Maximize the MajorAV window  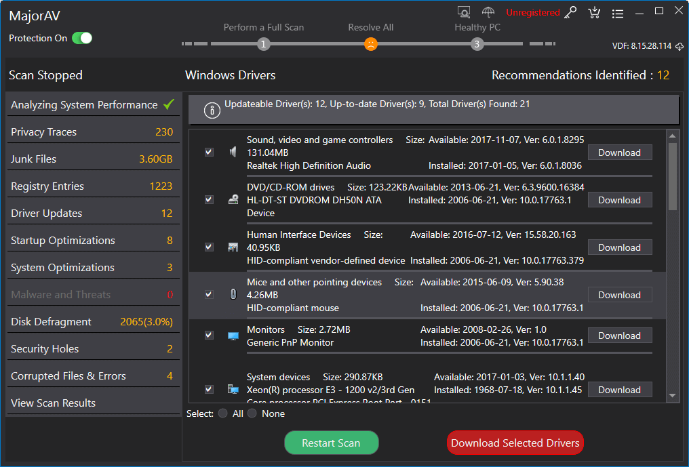pos(659,12)
